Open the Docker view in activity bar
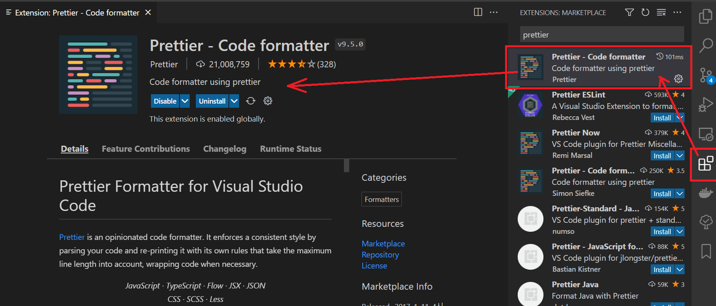Image resolution: width=716 pixels, height=306 pixels. click(706, 193)
